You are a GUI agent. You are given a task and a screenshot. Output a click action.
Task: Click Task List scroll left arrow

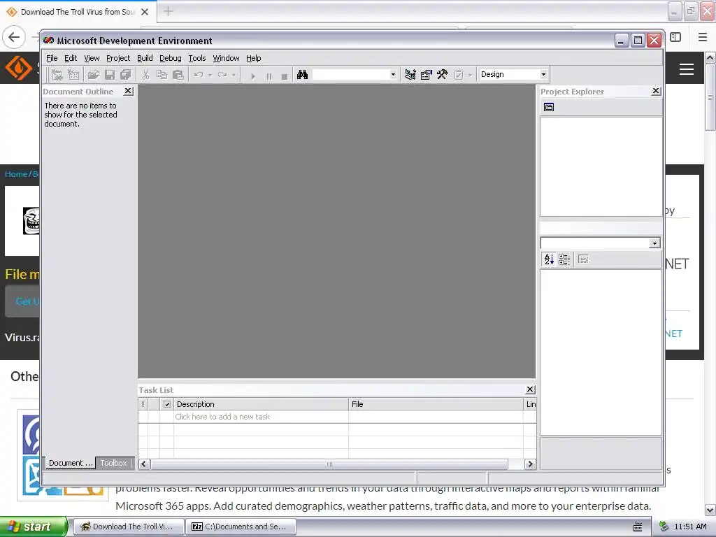tap(144, 464)
